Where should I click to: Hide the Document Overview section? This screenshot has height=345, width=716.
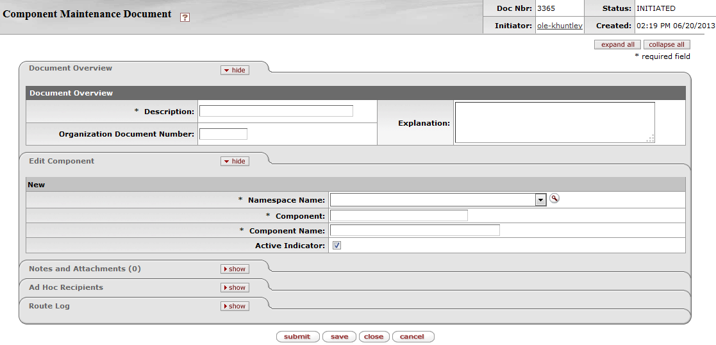click(x=235, y=70)
